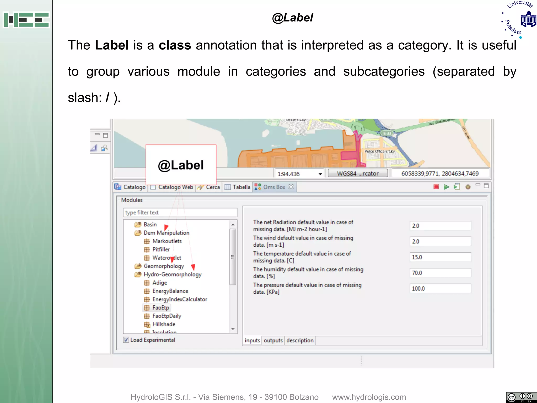
Task: Open the gear settings icon in Oms Box
Action: pyautogui.click(x=468, y=187)
